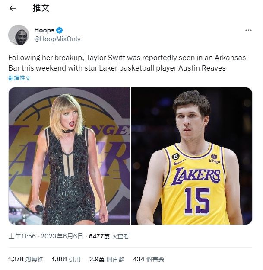Open the left photo of singer on stage
Screen dimensions: 263x270
pyautogui.click(x=69, y=156)
